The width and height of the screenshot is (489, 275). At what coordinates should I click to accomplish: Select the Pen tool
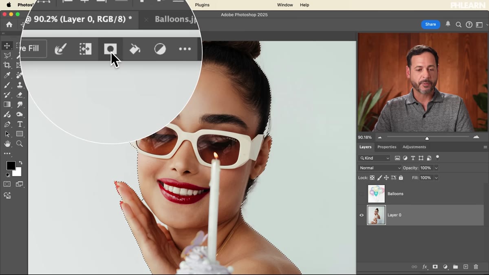tap(7, 124)
